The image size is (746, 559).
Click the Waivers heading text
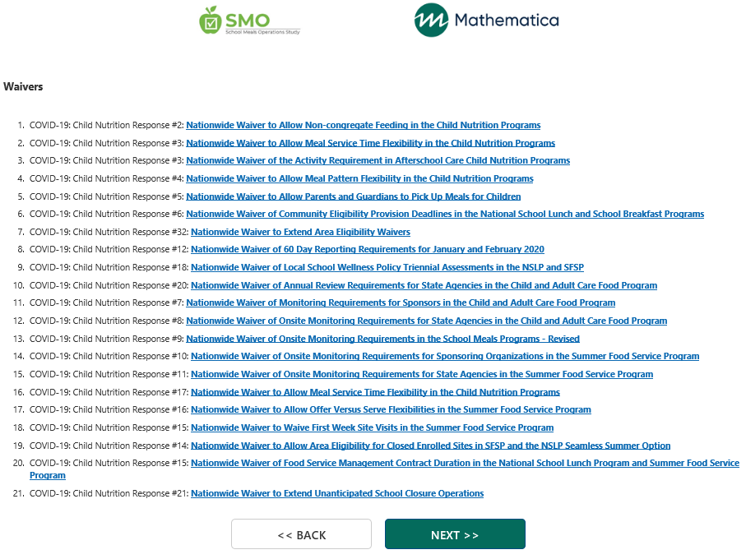coord(23,86)
